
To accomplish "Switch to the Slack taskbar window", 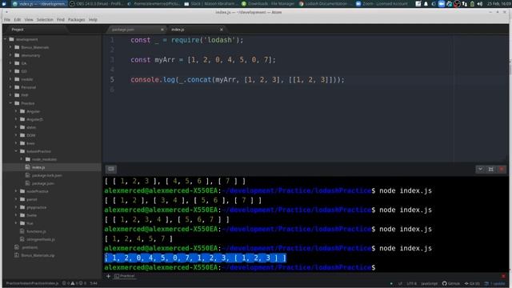I will (210, 3).
